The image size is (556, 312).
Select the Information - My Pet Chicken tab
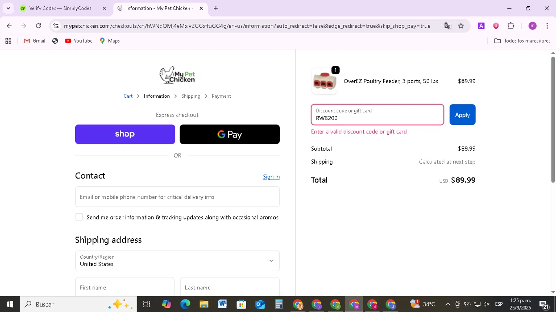coord(159,8)
